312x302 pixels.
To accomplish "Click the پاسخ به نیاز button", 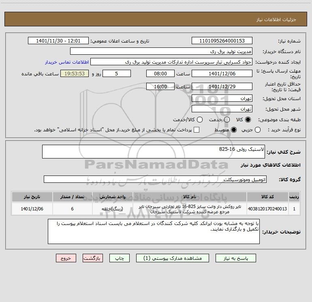I will (236, 258).
